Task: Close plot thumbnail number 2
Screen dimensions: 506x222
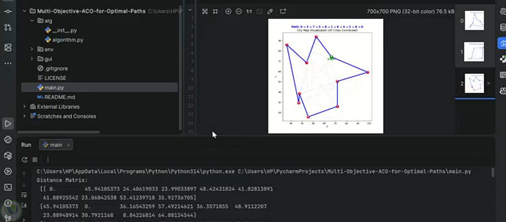Action: point(488,83)
